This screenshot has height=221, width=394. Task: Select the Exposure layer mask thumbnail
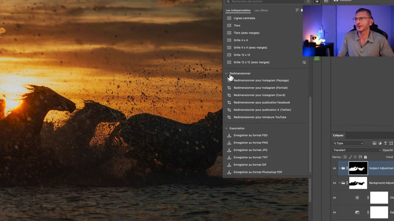tap(379, 212)
